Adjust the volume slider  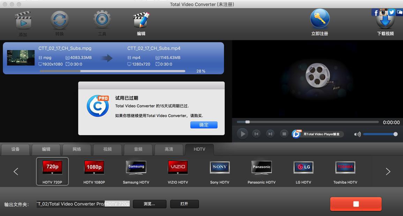[x=380, y=134]
